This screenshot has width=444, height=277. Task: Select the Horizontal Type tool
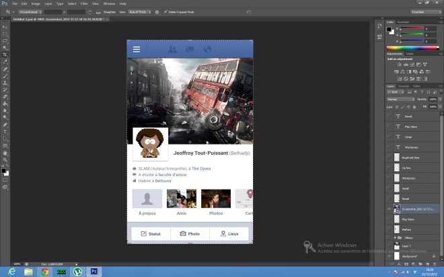pyautogui.click(x=5, y=132)
